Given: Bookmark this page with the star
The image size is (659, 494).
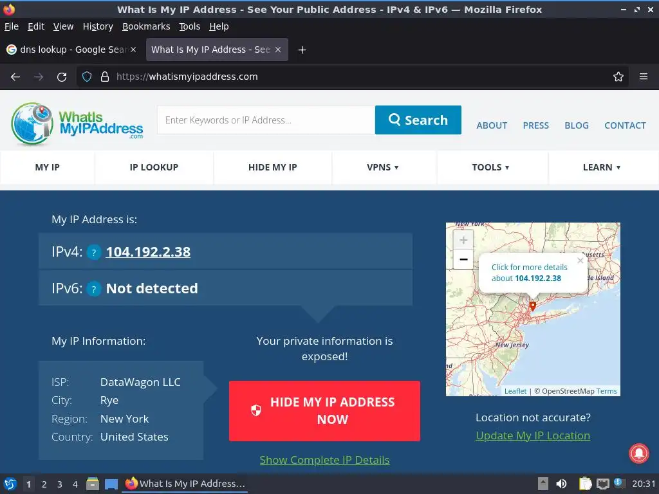Looking at the screenshot, I should tap(618, 77).
